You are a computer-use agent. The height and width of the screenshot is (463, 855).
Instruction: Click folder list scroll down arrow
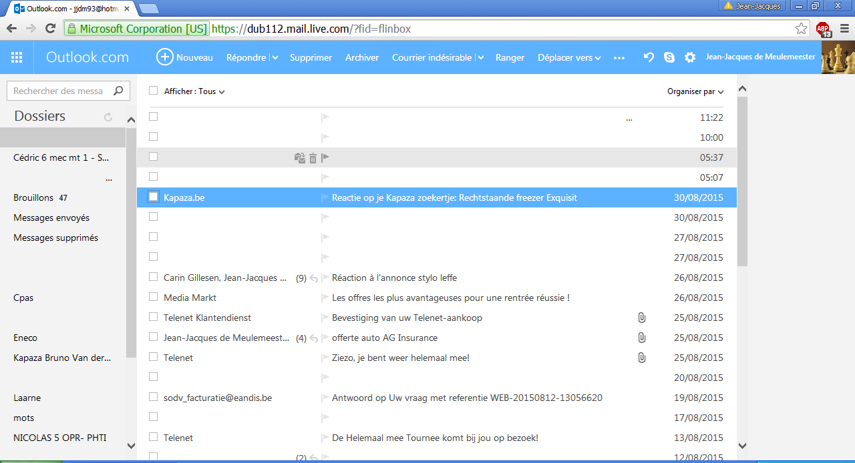click(131, 446)
